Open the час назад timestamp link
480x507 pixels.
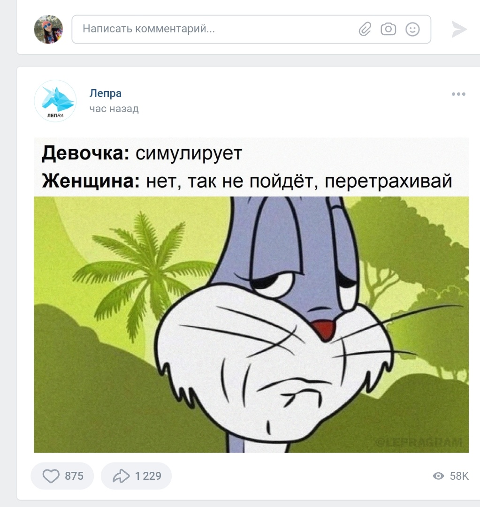pyautogui.click(x=114, y=109)
